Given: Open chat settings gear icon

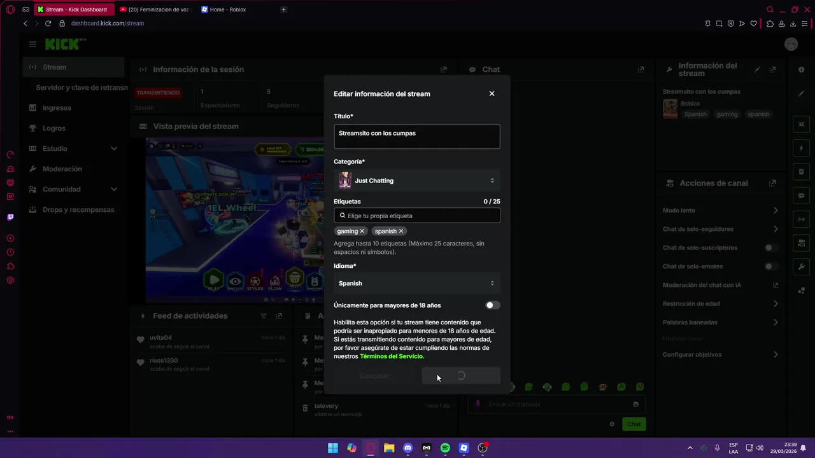Looking at the screenshot, I should pyautogui.click(x=612, y=424).
